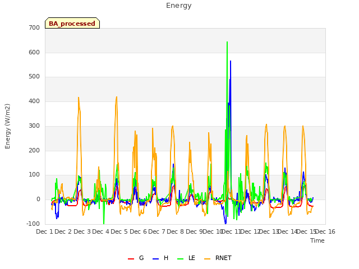359x269 pixels.
Task: Click the red G legend color marker
Action: pyautogui.click(x=131, y=259)
